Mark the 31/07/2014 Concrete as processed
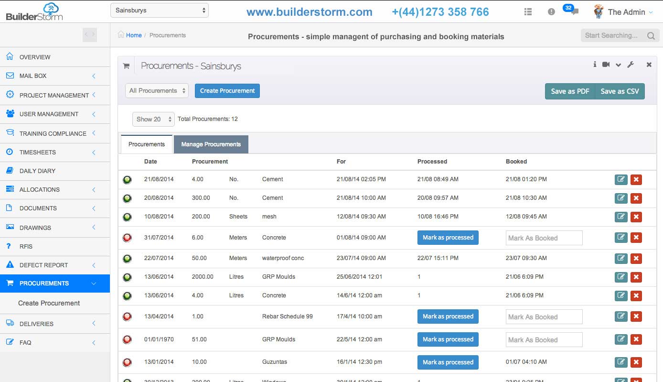 [448, 238]
